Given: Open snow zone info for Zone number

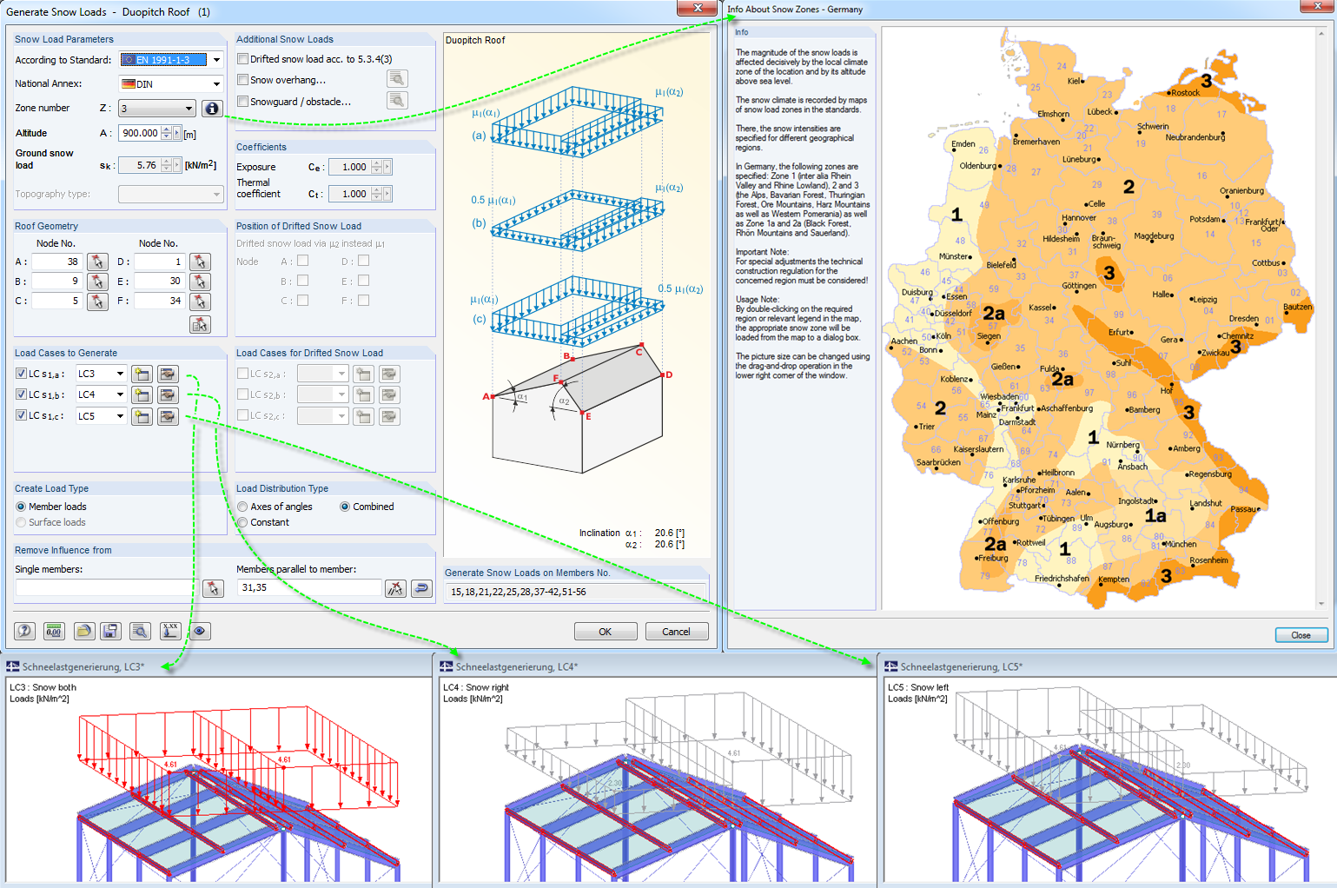Looking at the screenshot, I should (211, 109).
